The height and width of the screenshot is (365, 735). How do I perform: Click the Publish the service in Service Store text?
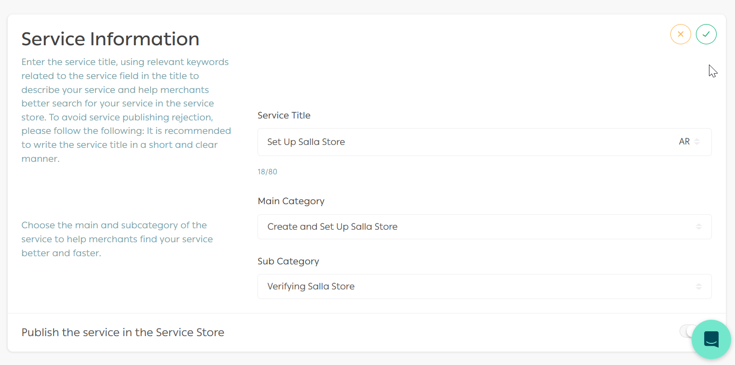point(123,332)
